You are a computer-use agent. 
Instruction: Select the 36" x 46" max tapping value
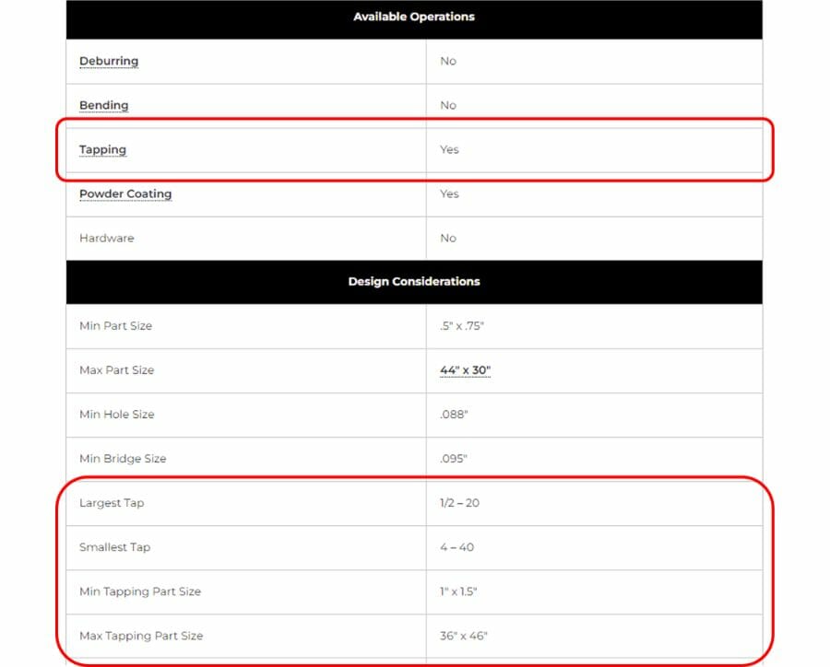[463, 636]
